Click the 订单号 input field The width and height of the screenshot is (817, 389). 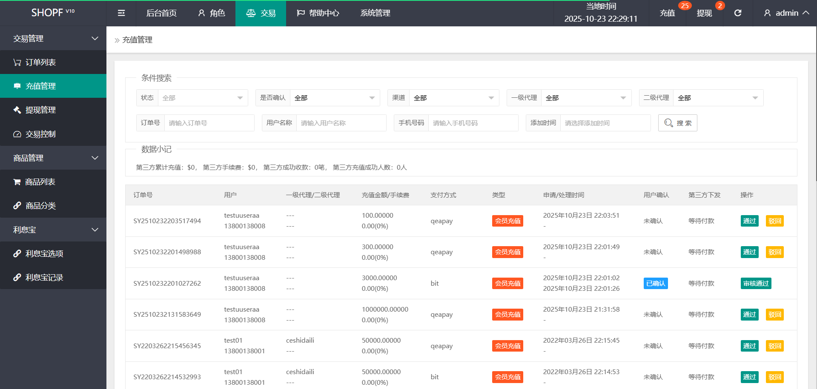pyautogui.click(x=209, y=123)
